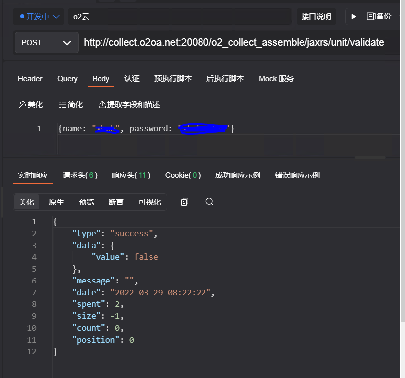Open response search with magnifier icon
The height and width of the screenshot is (378, 405).
click(x=209, y=202)
